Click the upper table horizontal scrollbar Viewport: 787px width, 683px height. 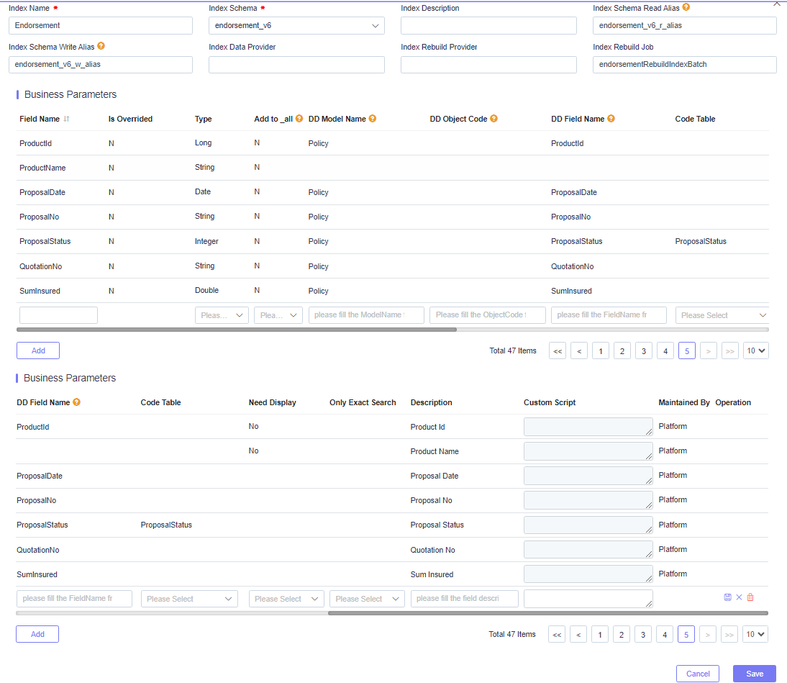pyautogui.click(x=236, y=330)
